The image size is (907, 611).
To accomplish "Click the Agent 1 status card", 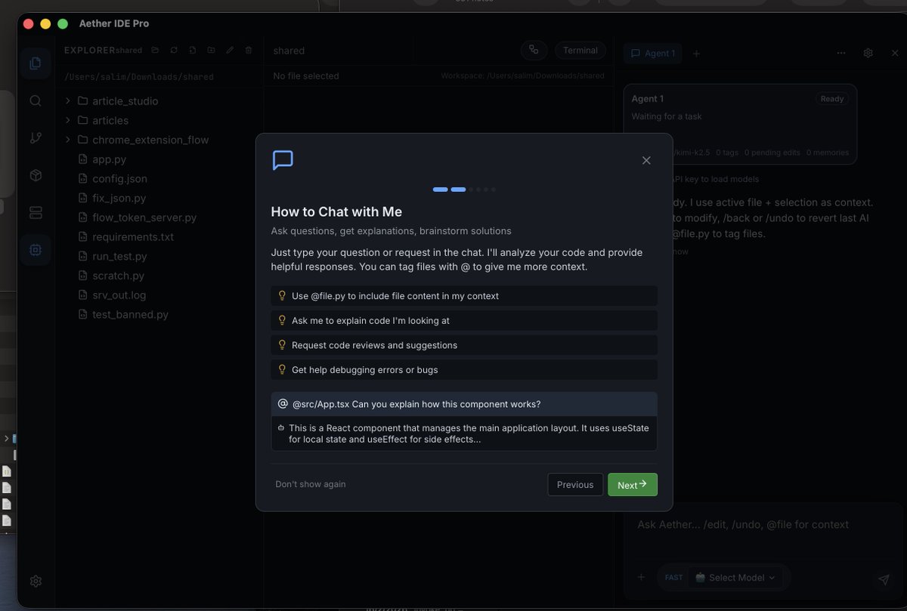I will pos(741,124).
